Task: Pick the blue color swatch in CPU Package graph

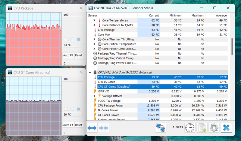Action: pos(79,39)
